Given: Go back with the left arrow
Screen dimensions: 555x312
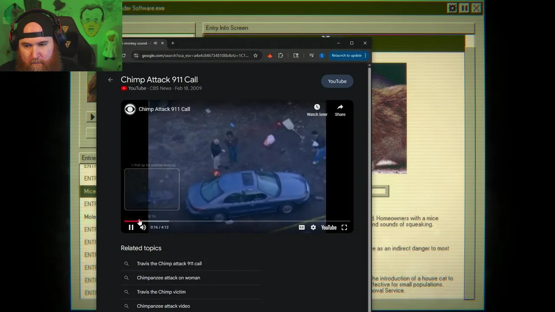Looking at the screenshot, I should [110, 80].
